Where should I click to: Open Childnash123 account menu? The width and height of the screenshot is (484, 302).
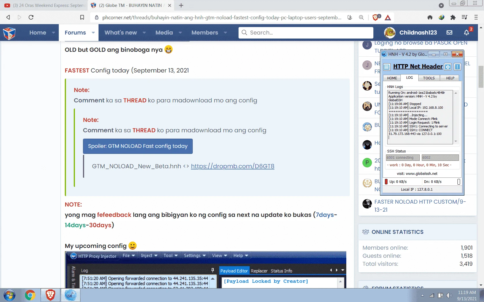pyautogui.click(x=411, y=33)
